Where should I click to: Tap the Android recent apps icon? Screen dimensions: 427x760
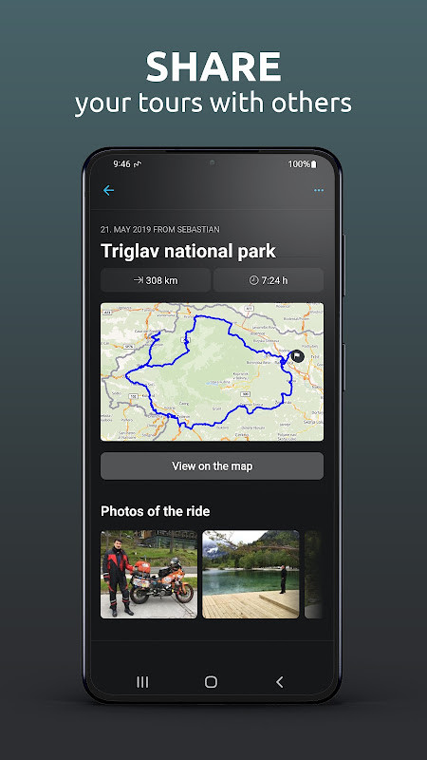(142, 682)
